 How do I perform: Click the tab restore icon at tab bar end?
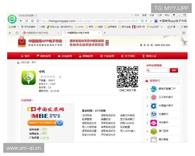click(x=184, y=33)
